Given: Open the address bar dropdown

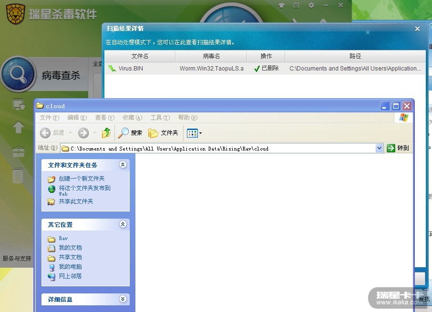Looking at the screenshot, I should [x=379, y=148].
